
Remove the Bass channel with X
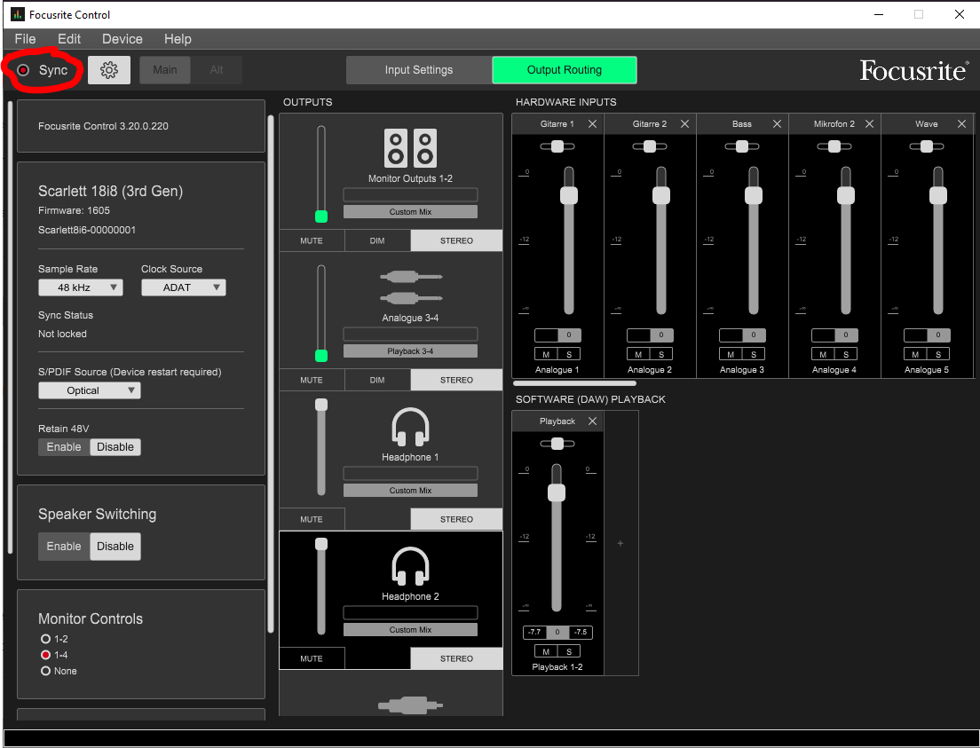[x=777, y=123]
